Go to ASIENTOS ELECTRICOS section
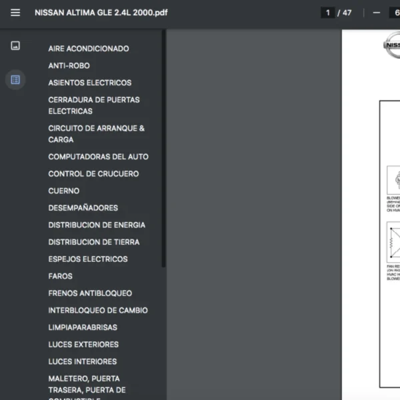The image size is (400, 400). pyautogui.click(x=90, y=83)
